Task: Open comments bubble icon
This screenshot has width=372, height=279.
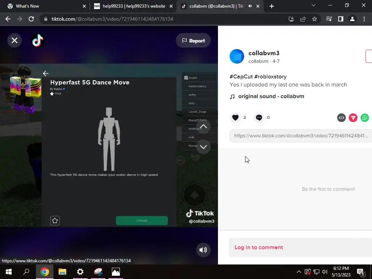Action: pyautogui.click(x=259, y=117)
